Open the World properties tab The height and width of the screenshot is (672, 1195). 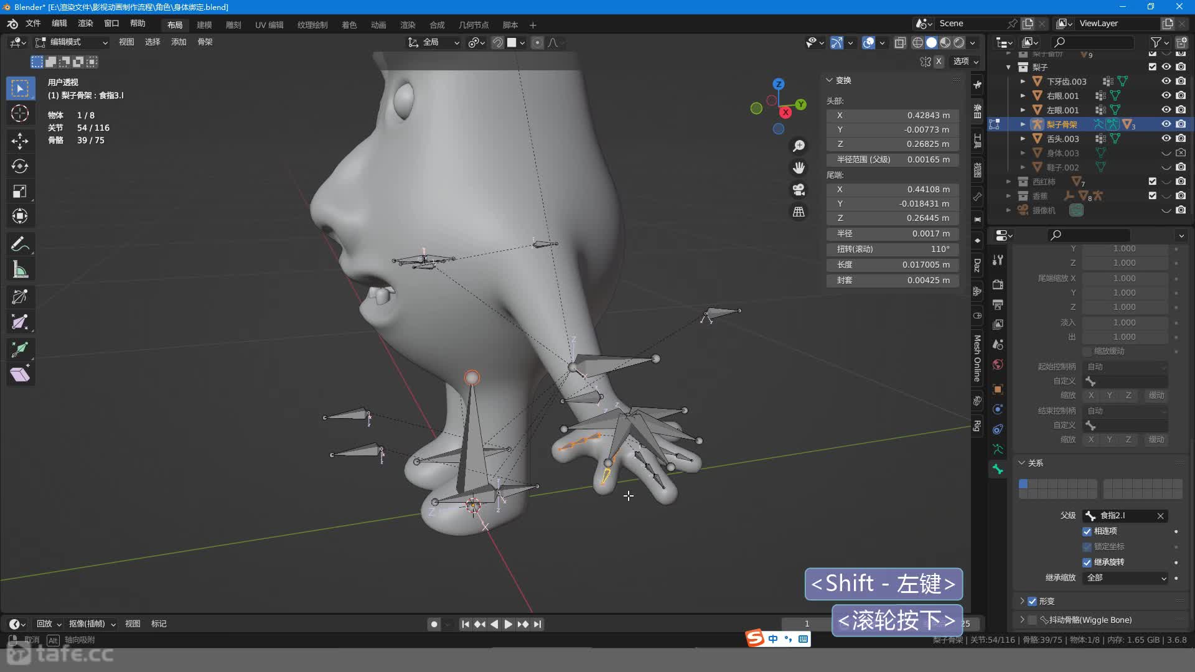[x=998, y=365]
